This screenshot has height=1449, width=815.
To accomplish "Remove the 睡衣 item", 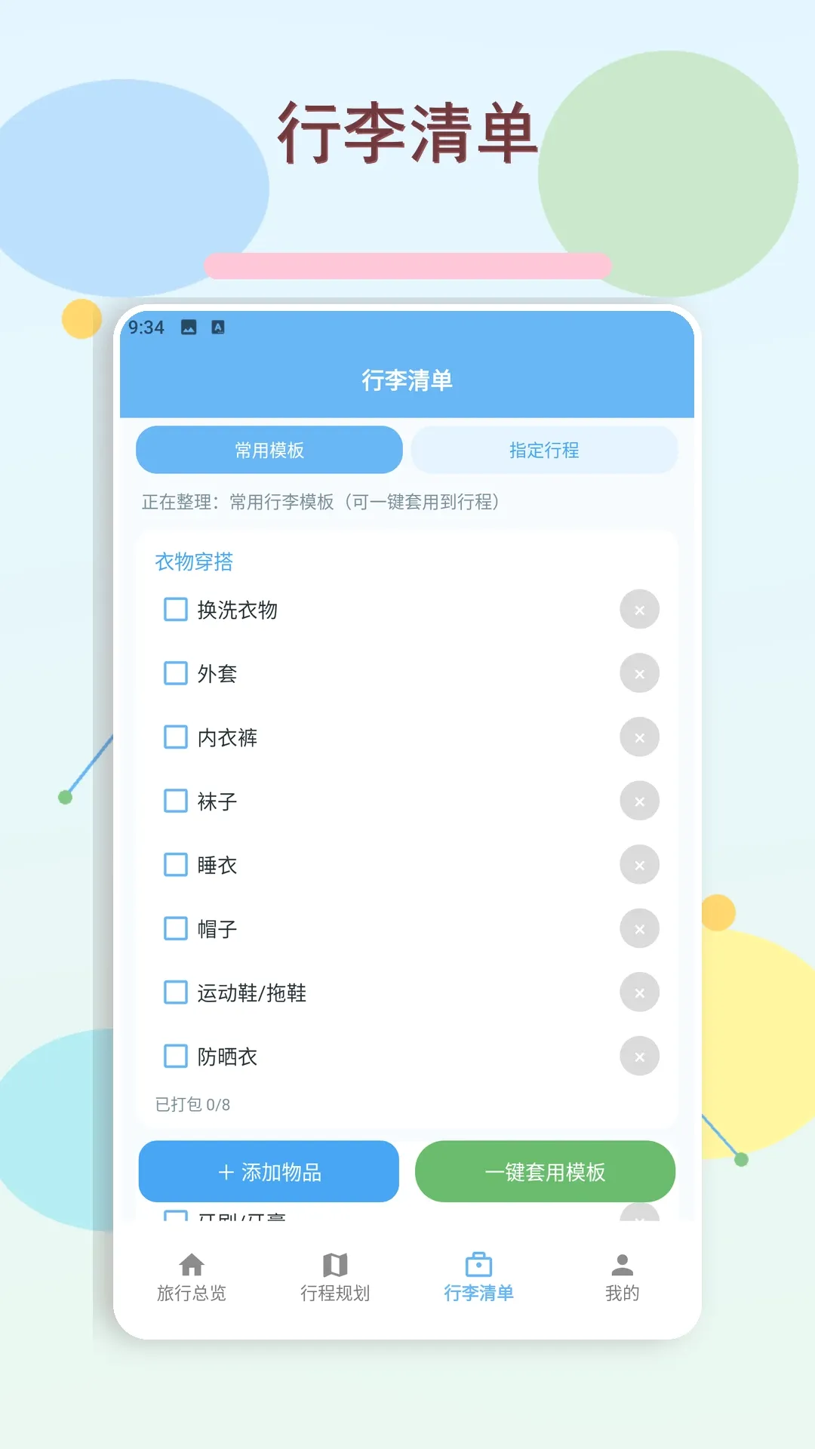I will coord(640,865).
